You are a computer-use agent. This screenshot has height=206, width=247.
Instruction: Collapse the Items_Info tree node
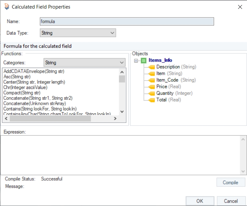[136, 61]
